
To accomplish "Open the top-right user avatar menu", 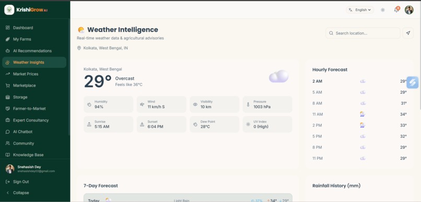I will 409,10.
